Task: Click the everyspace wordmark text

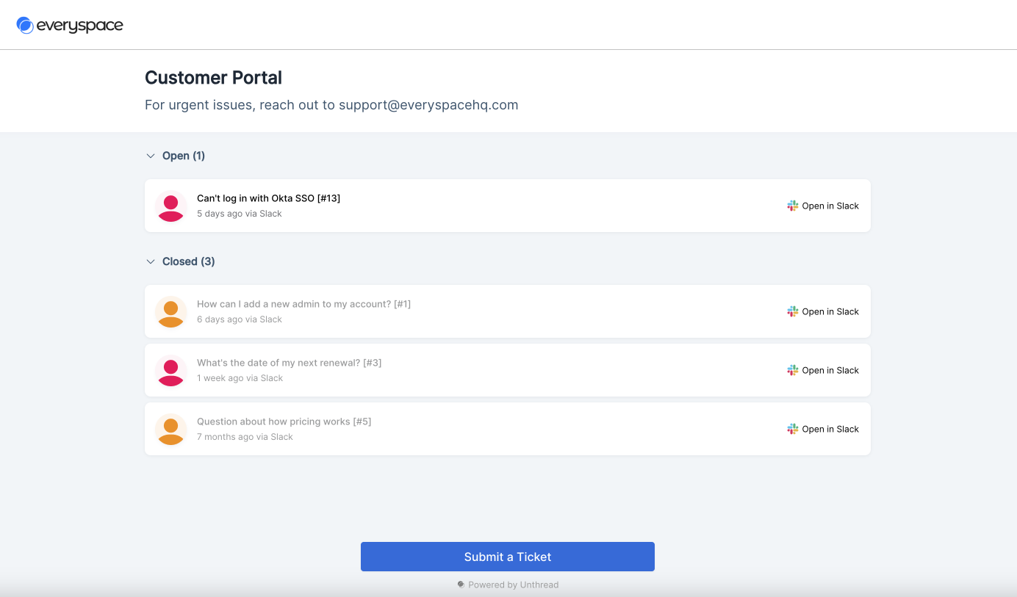Action: point(79,26)
